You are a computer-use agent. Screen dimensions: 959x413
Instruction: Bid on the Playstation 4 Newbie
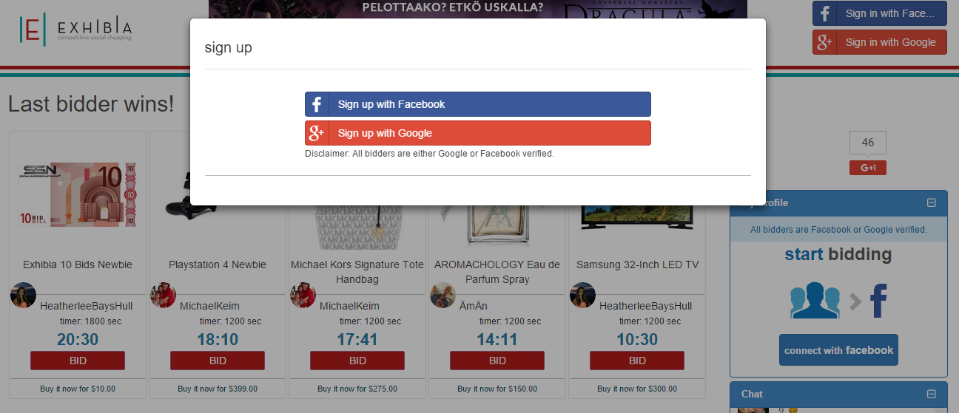coord(218,361)
